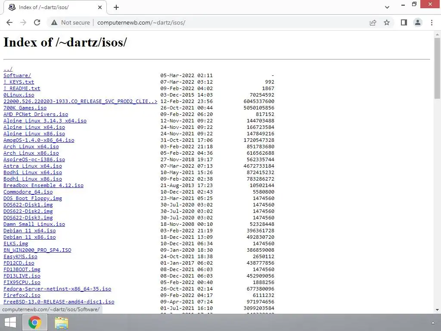
Task: Click the scrollbar's up arrow
Action: [x=437, y=34]
